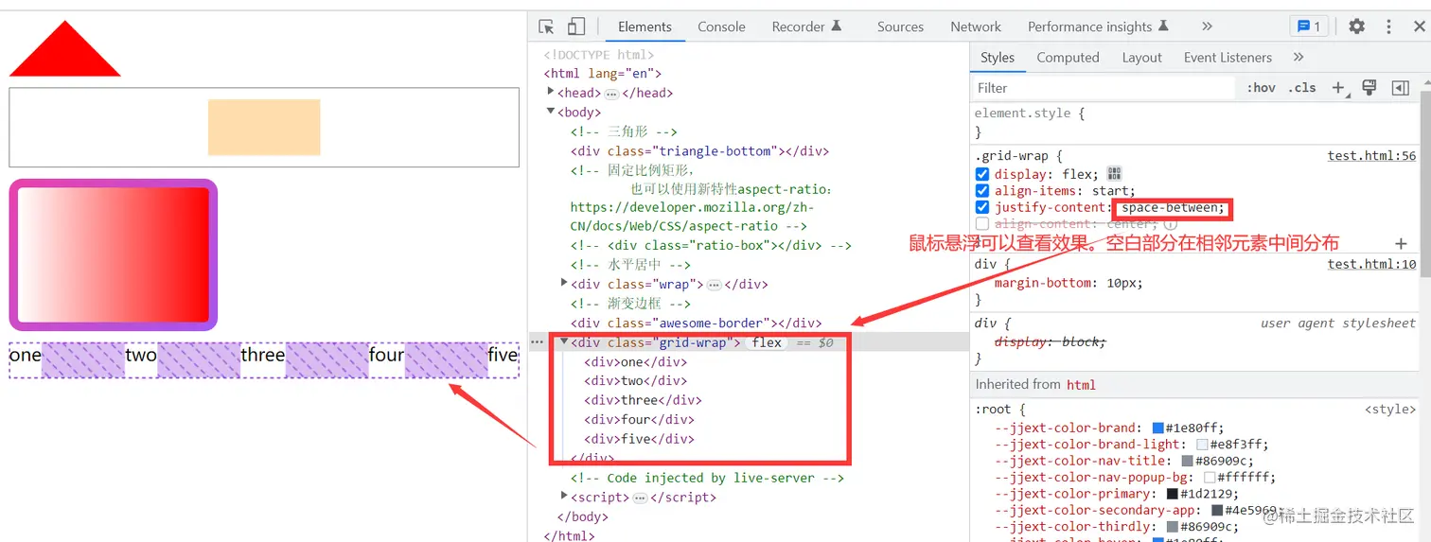Open the Sources tab

(900, 26)
